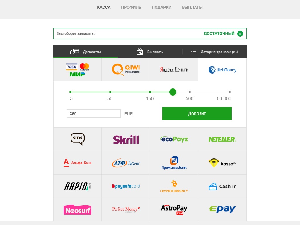This screenshot has height=225, width=300.
Task: Switch to История транзакций tab
Action: point(214,52)
